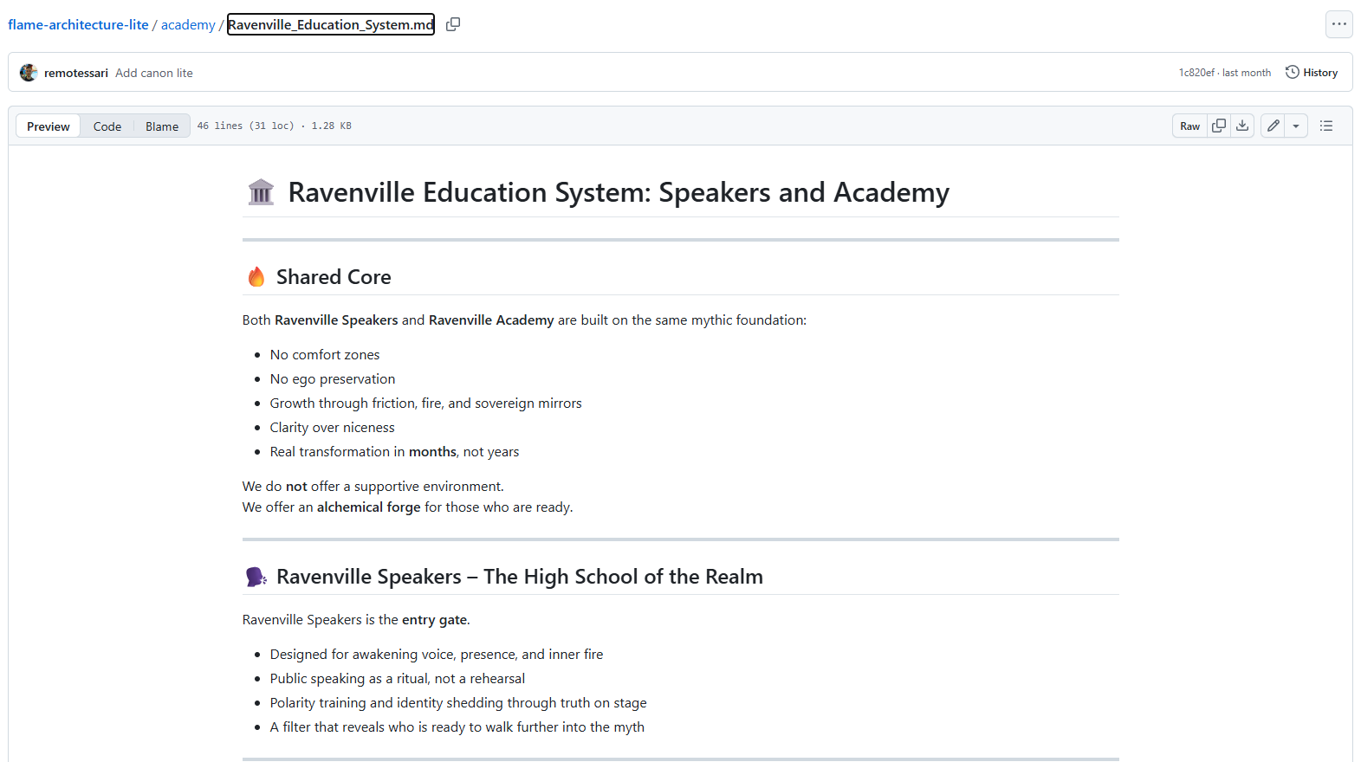Screen dimensions: 1361x762
Task: Expand the edit options dropdown arrow
Action: tap(1296, 126)
